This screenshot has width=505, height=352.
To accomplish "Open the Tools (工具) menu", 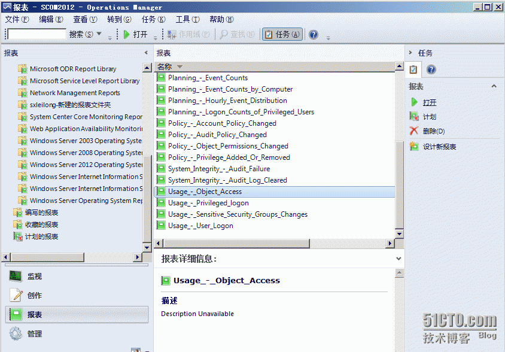I will pyautogui.click(x=187, y=19).
